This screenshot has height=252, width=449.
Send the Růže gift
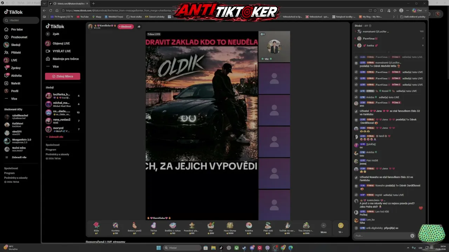click(96, 227)
